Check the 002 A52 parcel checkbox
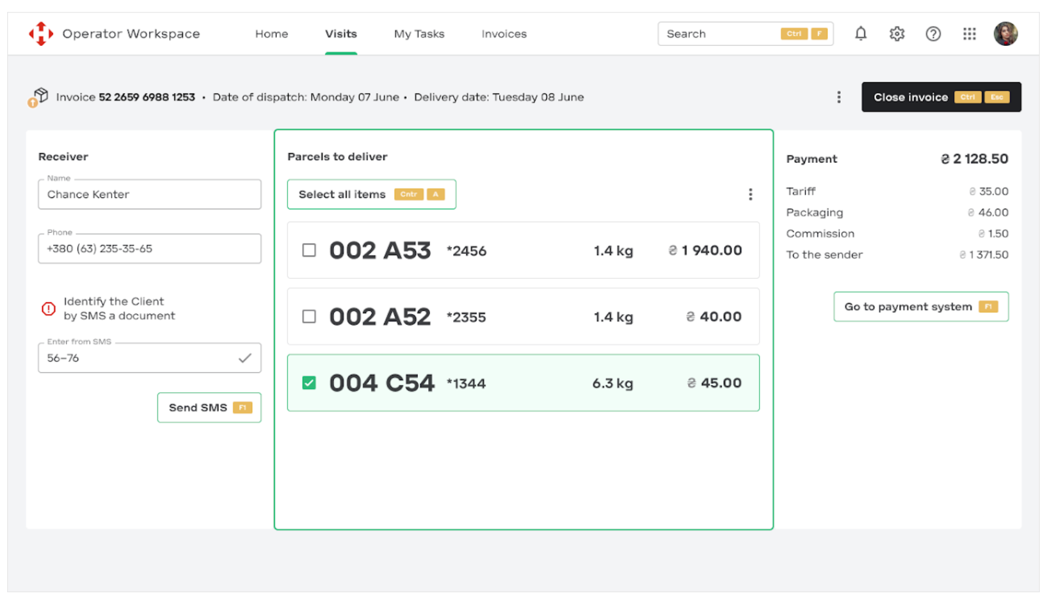The image size is (1047, 603). 309,316
